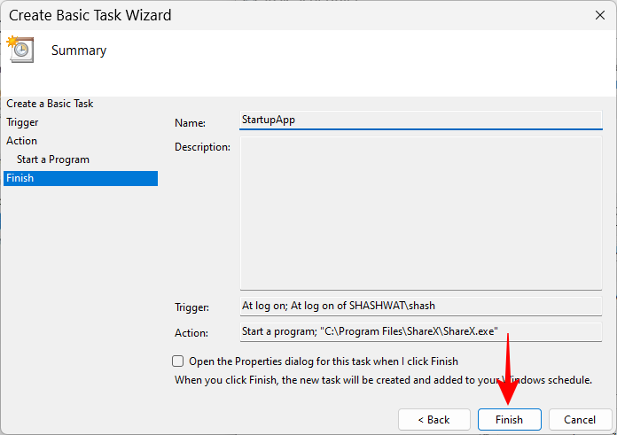Go to the Trigger step in sidebar
Screen dimensions: 617x435
tap(22, 122)
